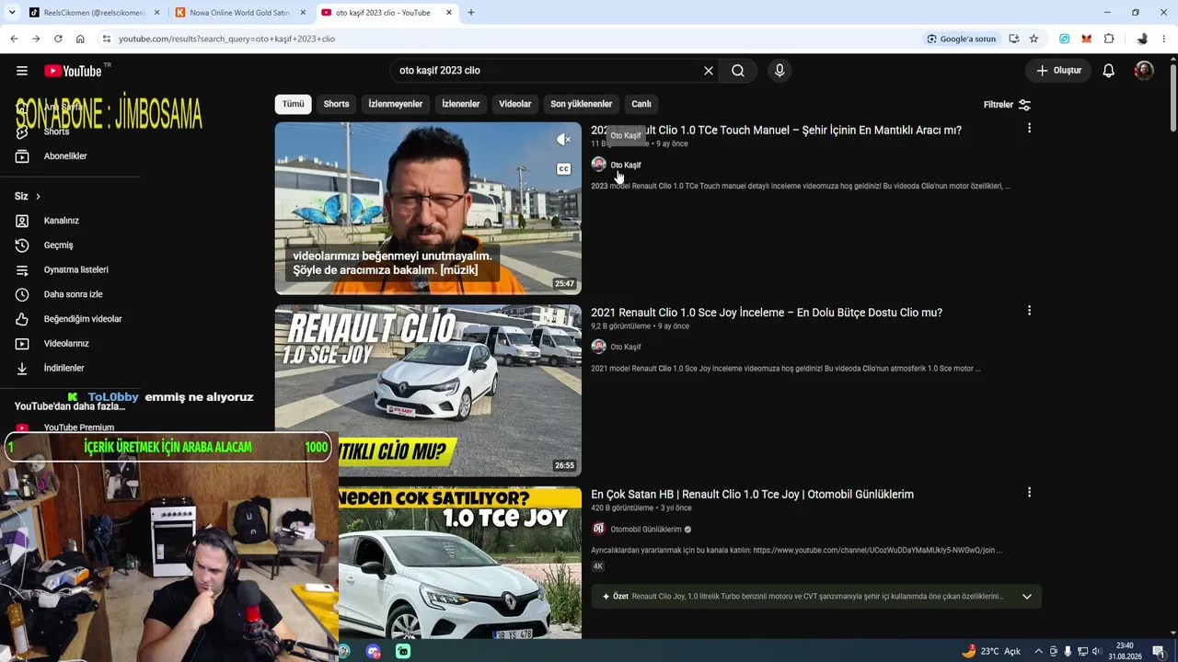This screenshot has width=1178, height=662.
Task: Open the Chrome three-dot menu
Action: (1164, 39)
